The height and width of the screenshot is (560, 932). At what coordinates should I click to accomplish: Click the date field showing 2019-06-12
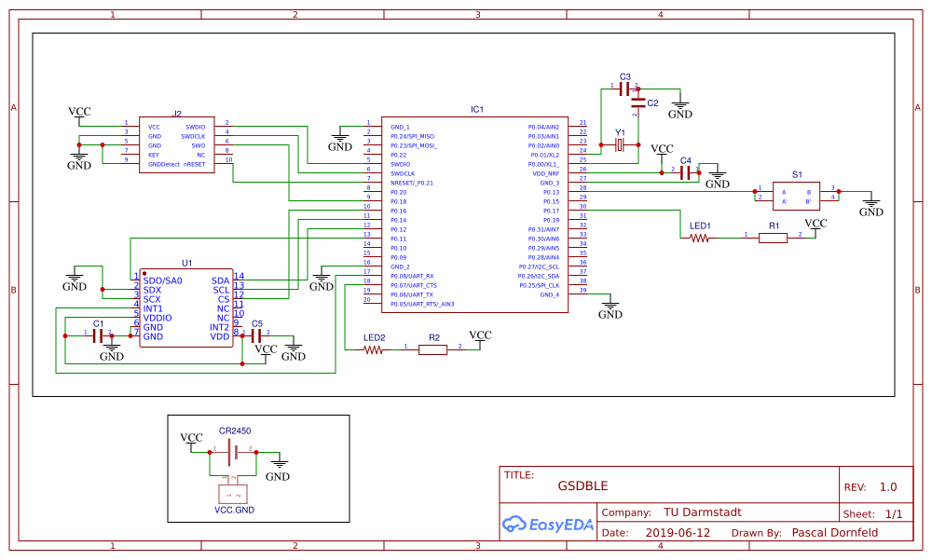point(676,532)
